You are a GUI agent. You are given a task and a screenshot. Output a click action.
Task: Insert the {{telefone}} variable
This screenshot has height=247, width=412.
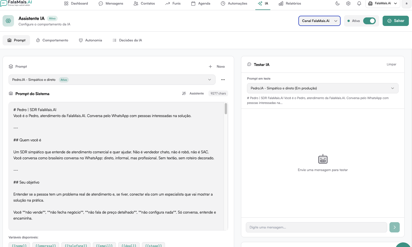coord(76,245)
